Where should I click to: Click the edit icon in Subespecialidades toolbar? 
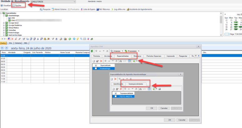click(117, 89)
